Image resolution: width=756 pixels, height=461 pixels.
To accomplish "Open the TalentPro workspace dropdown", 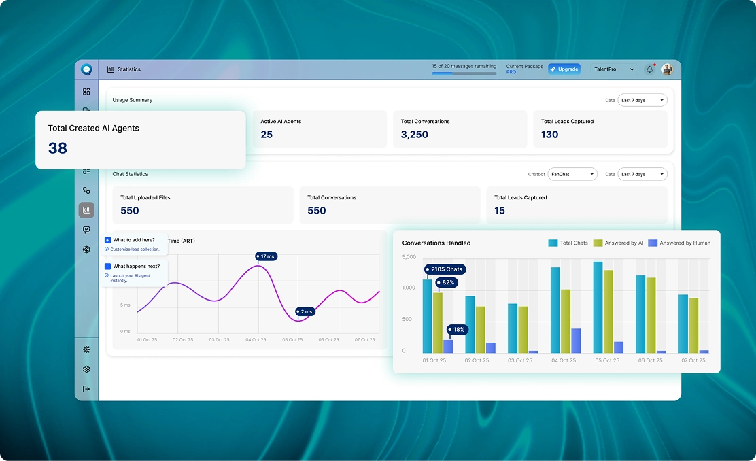I will coord(614,69).
